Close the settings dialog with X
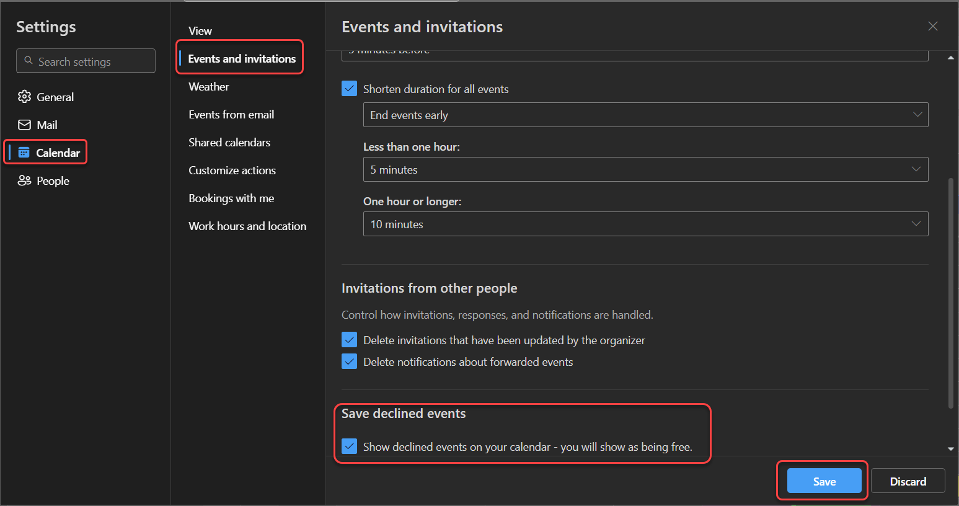The width and height of the screenshot is (959, 506). [x=932, y=26]
